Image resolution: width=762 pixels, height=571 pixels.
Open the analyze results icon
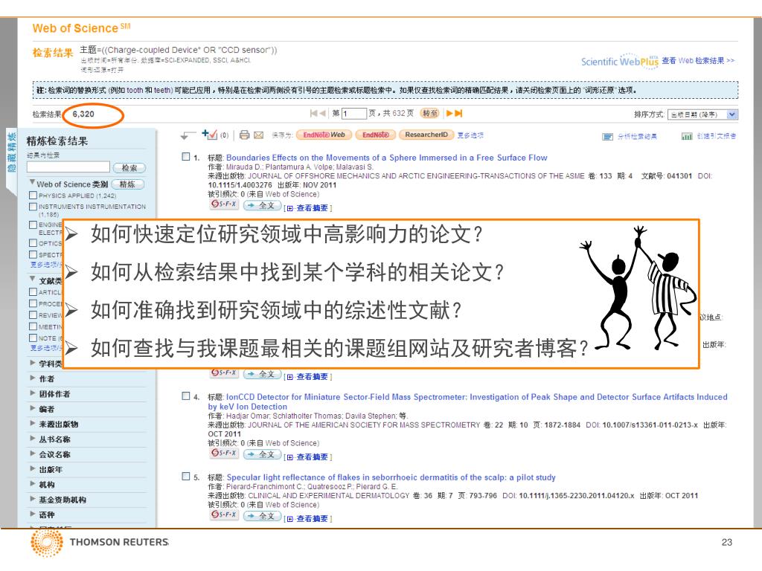pos(607,137)
